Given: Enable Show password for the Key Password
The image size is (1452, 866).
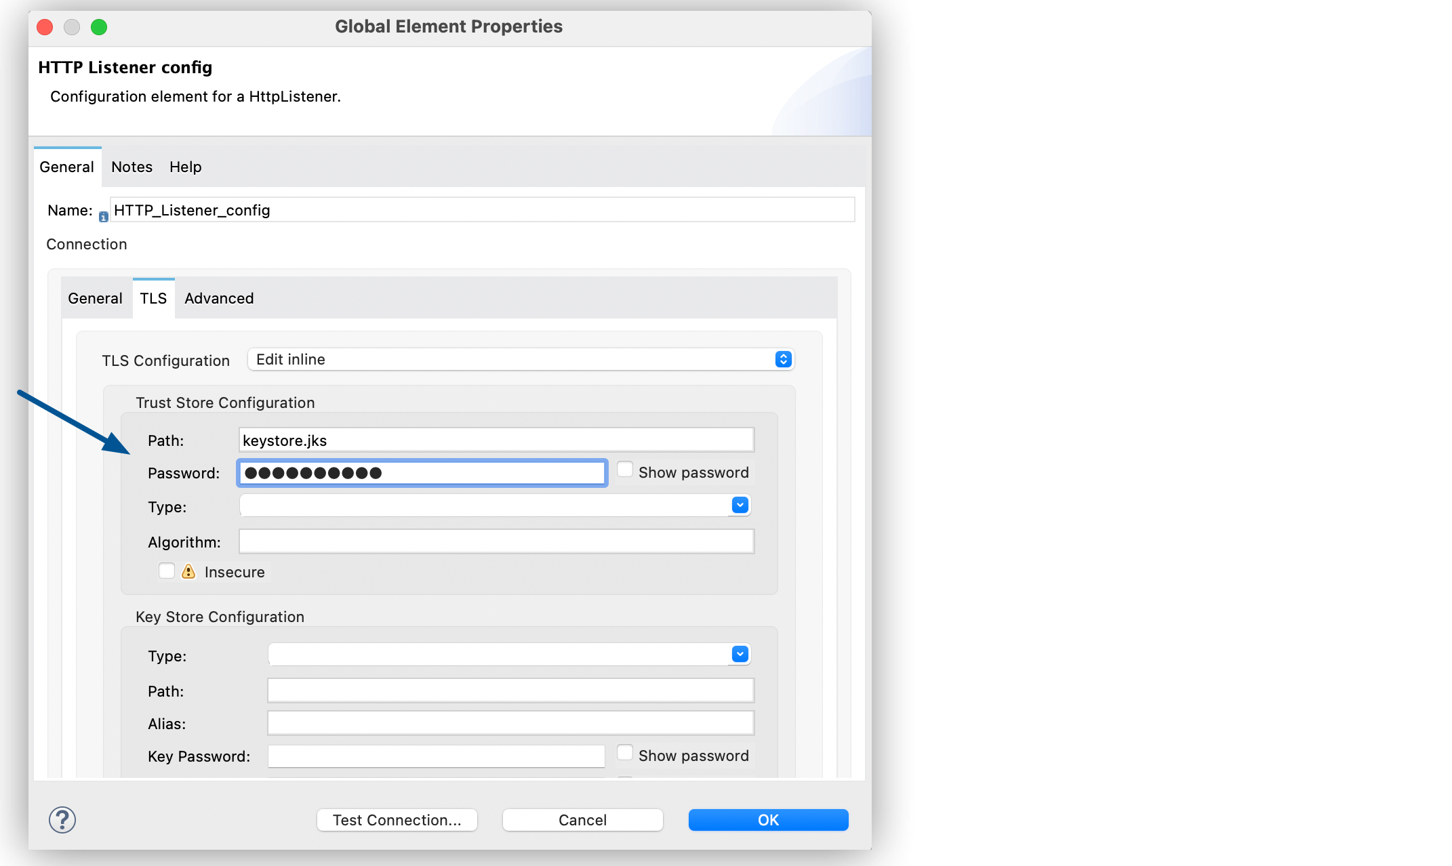Looking at the screenshot, I should click(624, 751).
